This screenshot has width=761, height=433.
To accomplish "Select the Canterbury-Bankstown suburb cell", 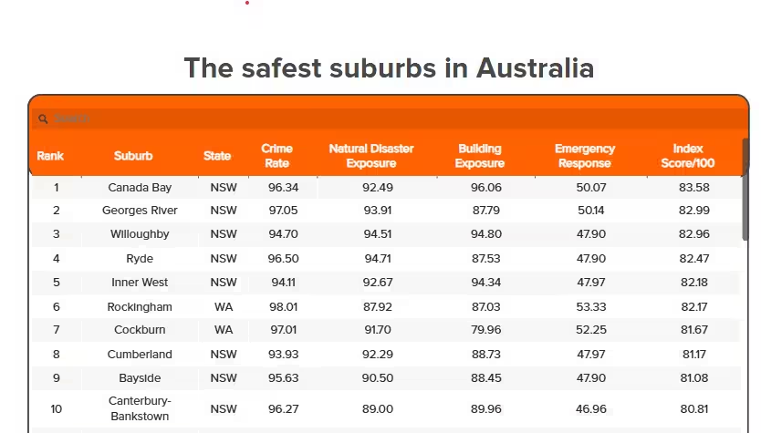I will coord(140,408).
